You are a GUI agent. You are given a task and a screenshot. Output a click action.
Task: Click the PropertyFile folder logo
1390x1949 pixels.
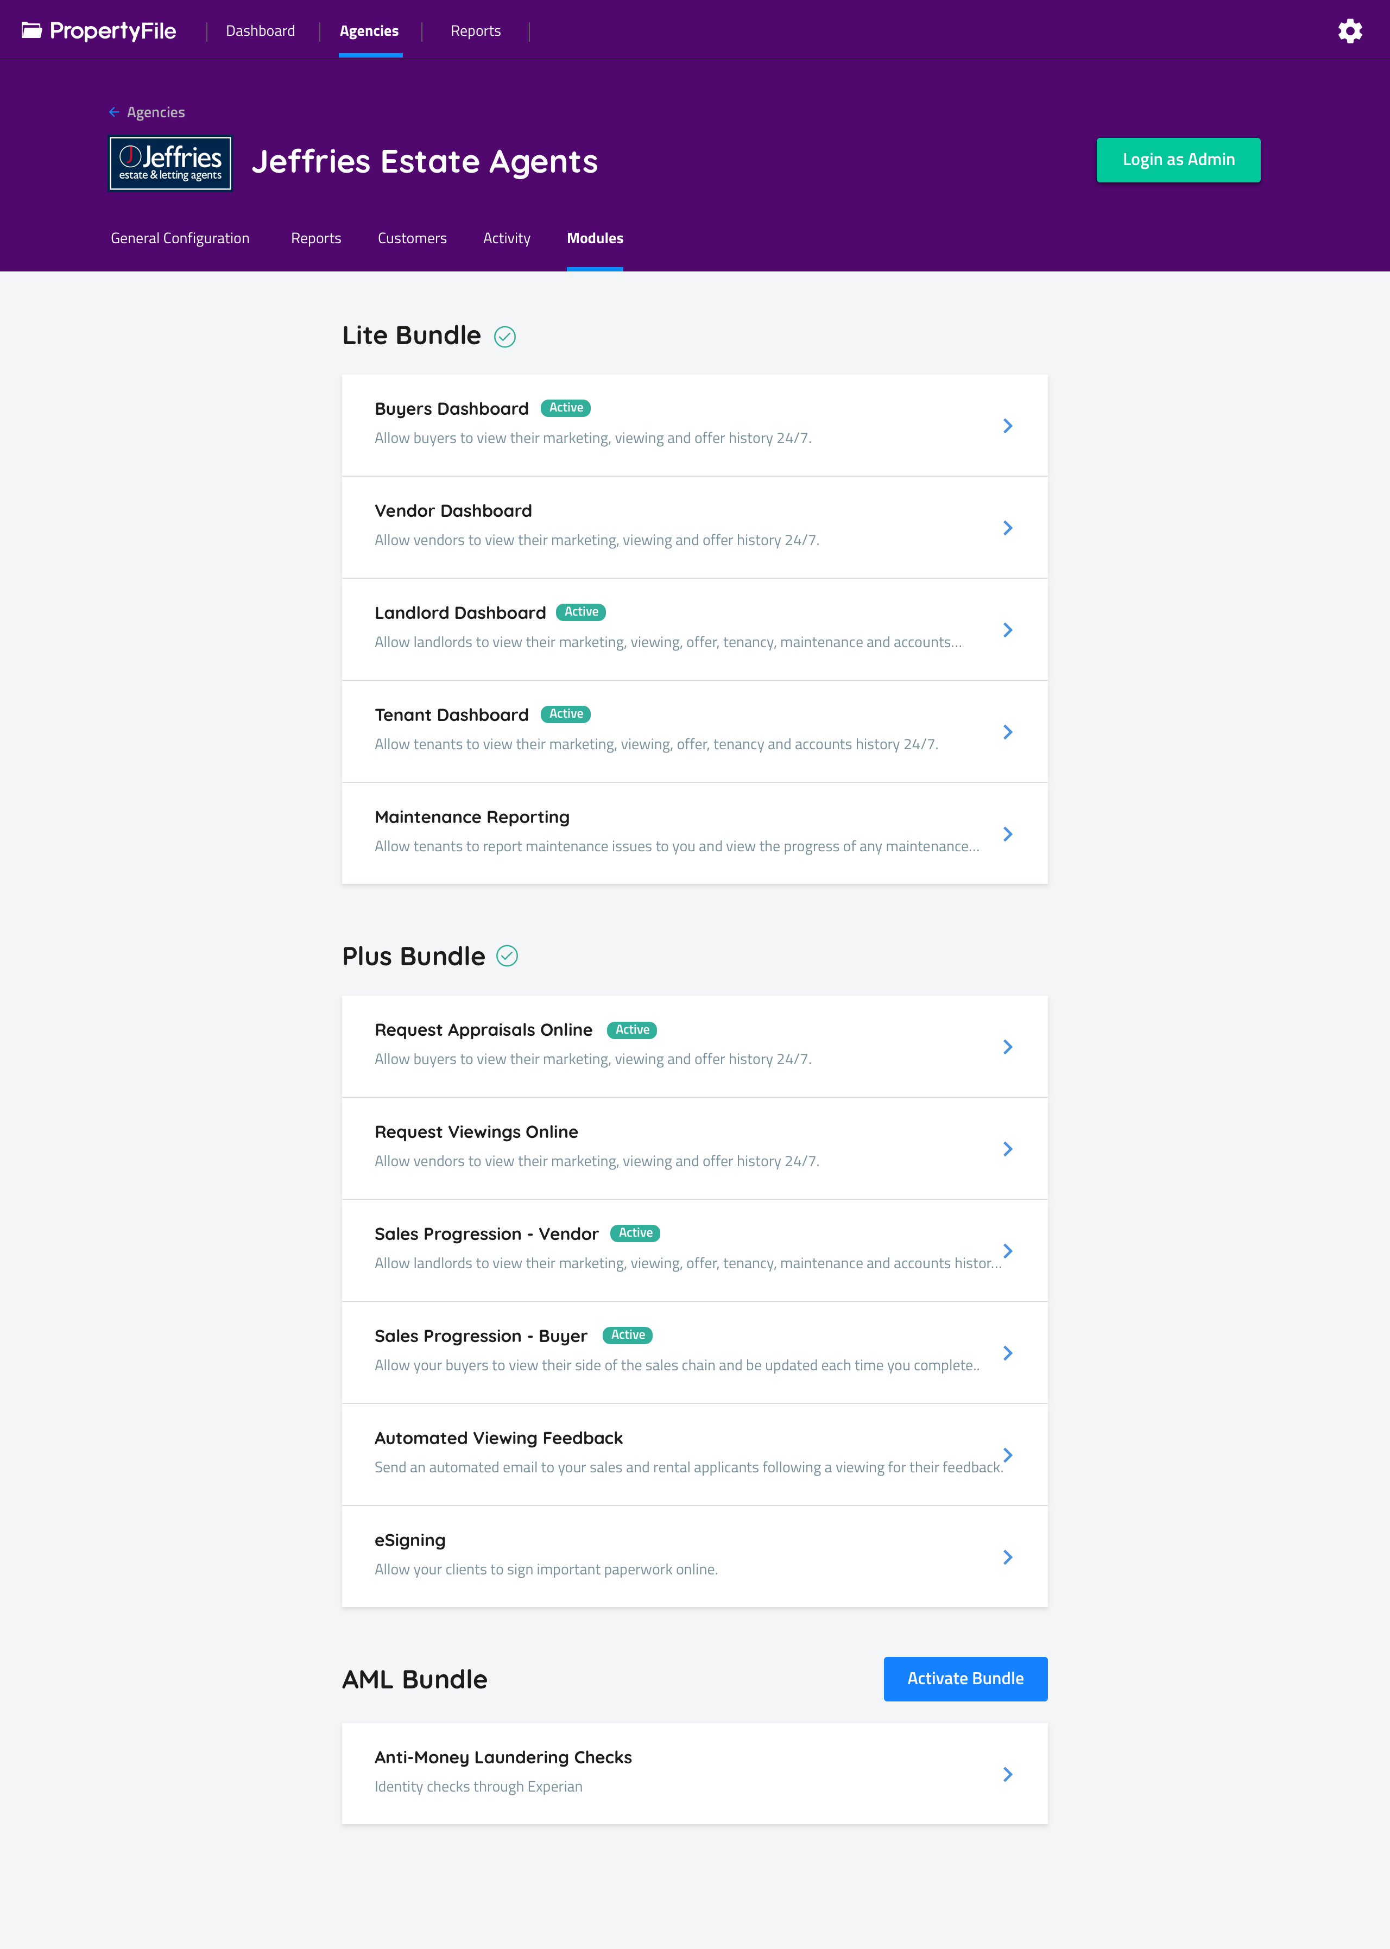[x=31, y=31]
